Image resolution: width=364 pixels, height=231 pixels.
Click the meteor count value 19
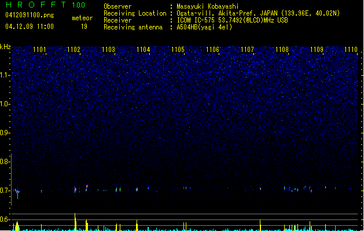click(x=84, y=27)
